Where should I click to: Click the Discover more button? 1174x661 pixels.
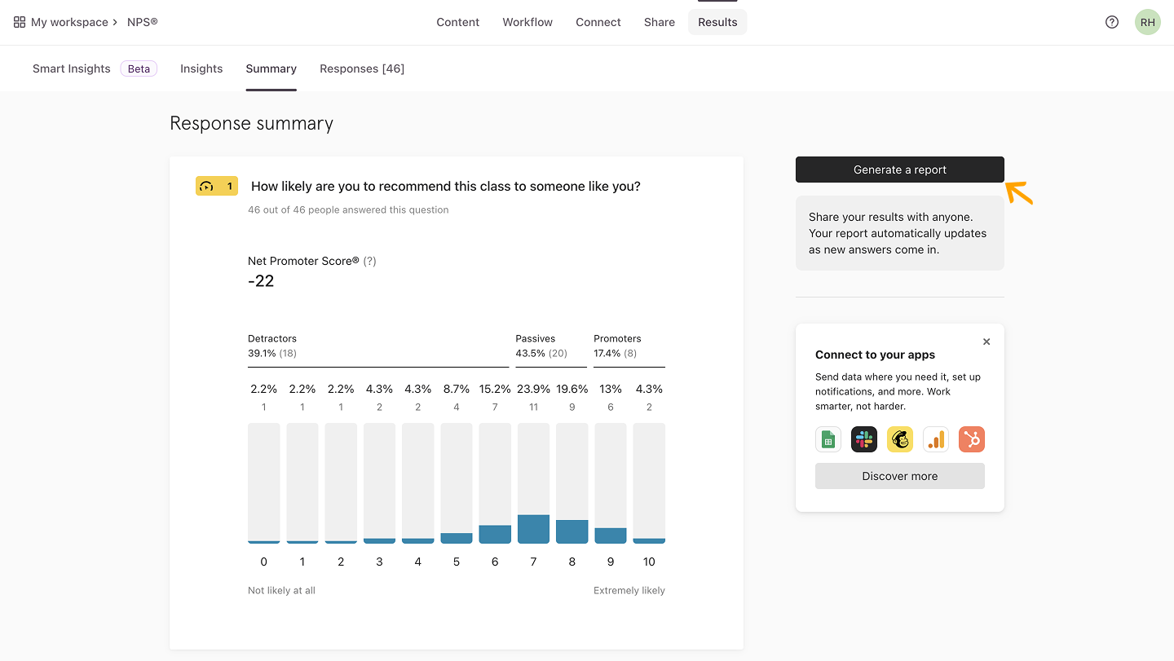pyautogui.click(x=900, y=476)
